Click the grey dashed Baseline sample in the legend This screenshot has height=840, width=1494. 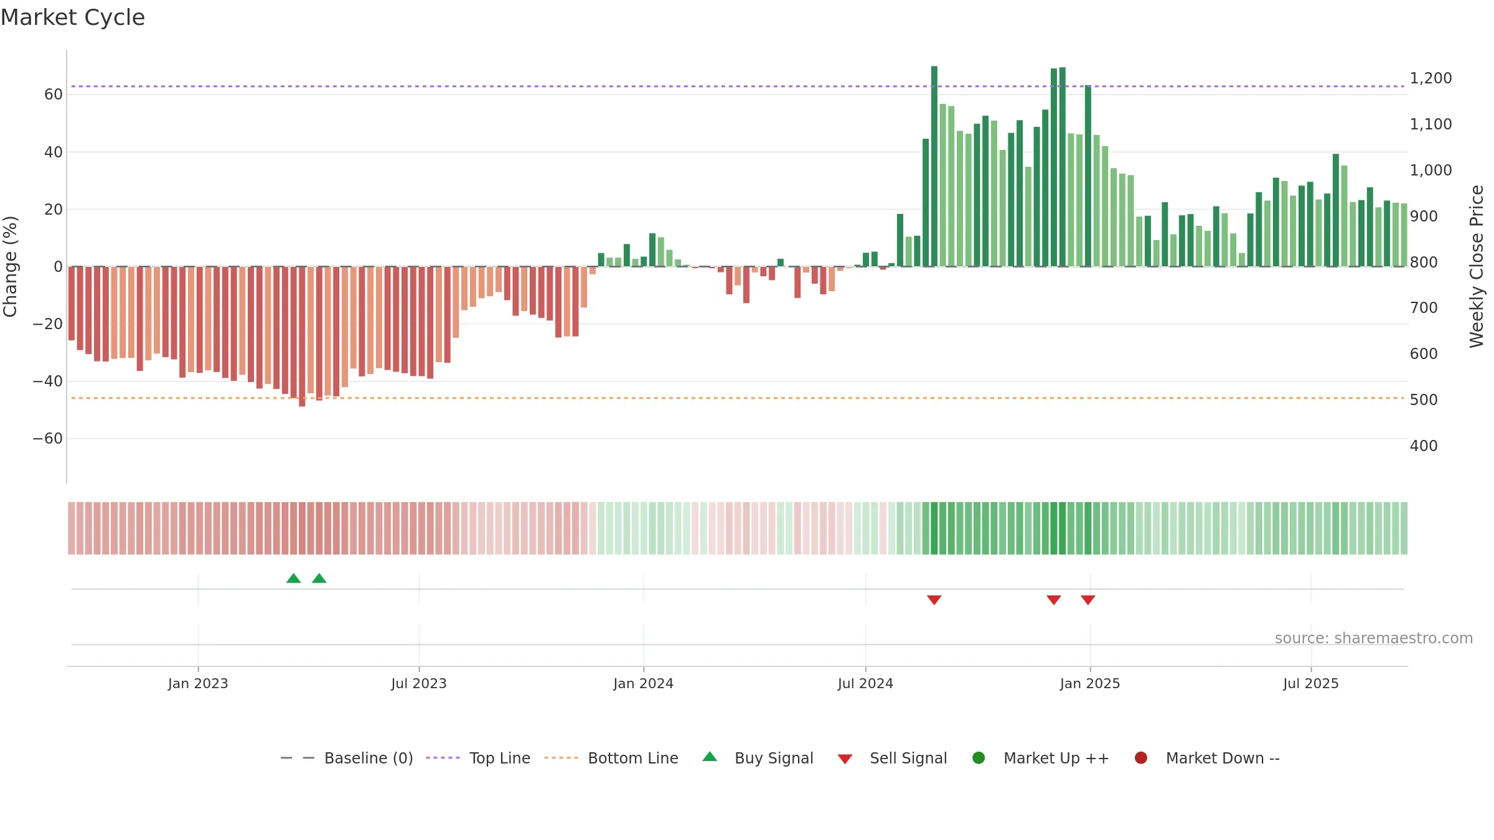pos(298,758)
